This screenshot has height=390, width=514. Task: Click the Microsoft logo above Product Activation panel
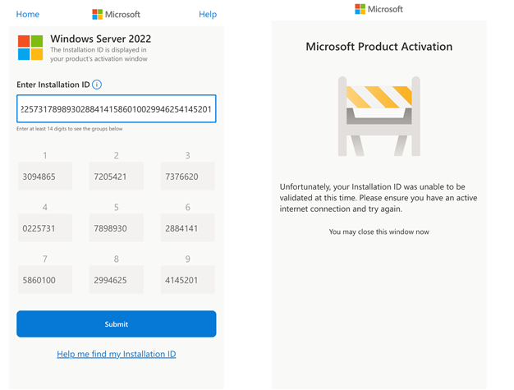pyautogui.click(x=379, y=9)
